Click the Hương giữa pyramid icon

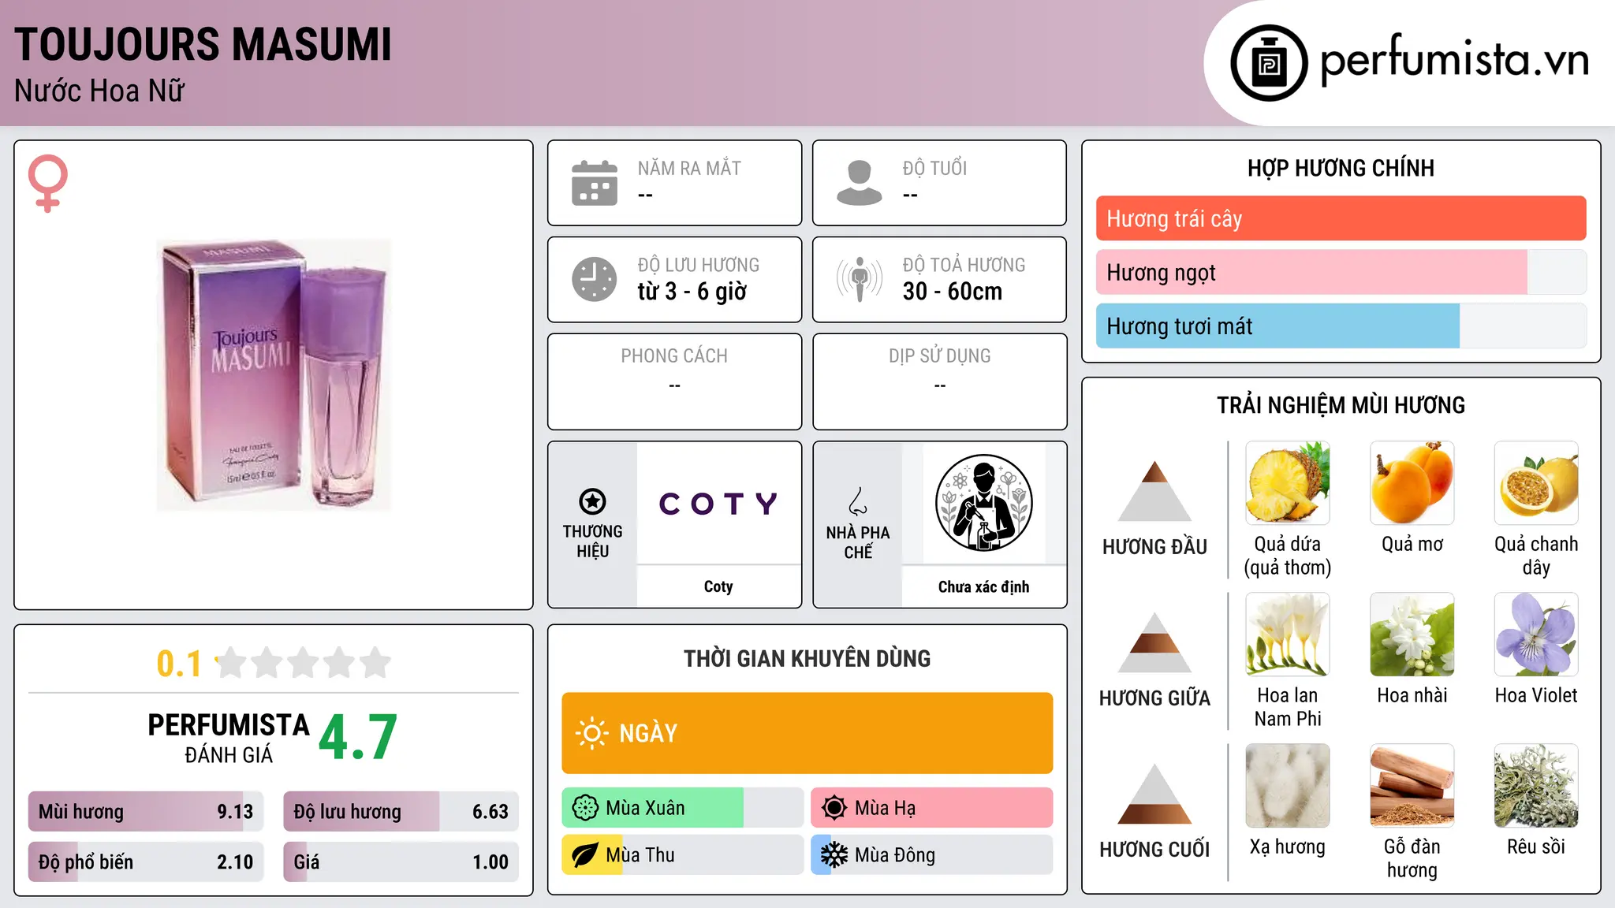[x=1154, y=642]
